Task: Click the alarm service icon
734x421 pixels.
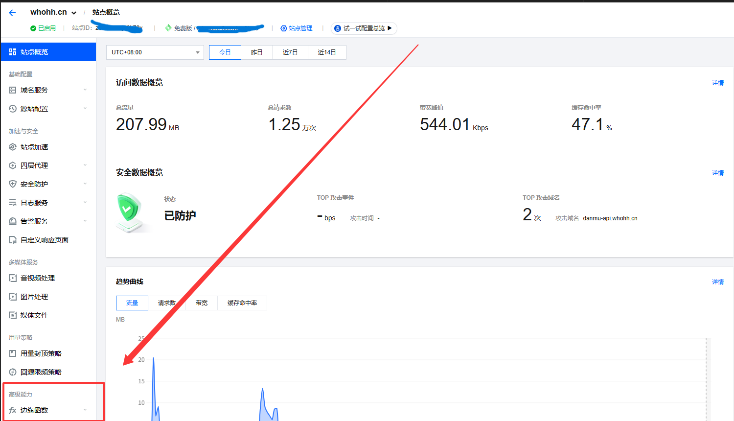Action: [13, 221]
